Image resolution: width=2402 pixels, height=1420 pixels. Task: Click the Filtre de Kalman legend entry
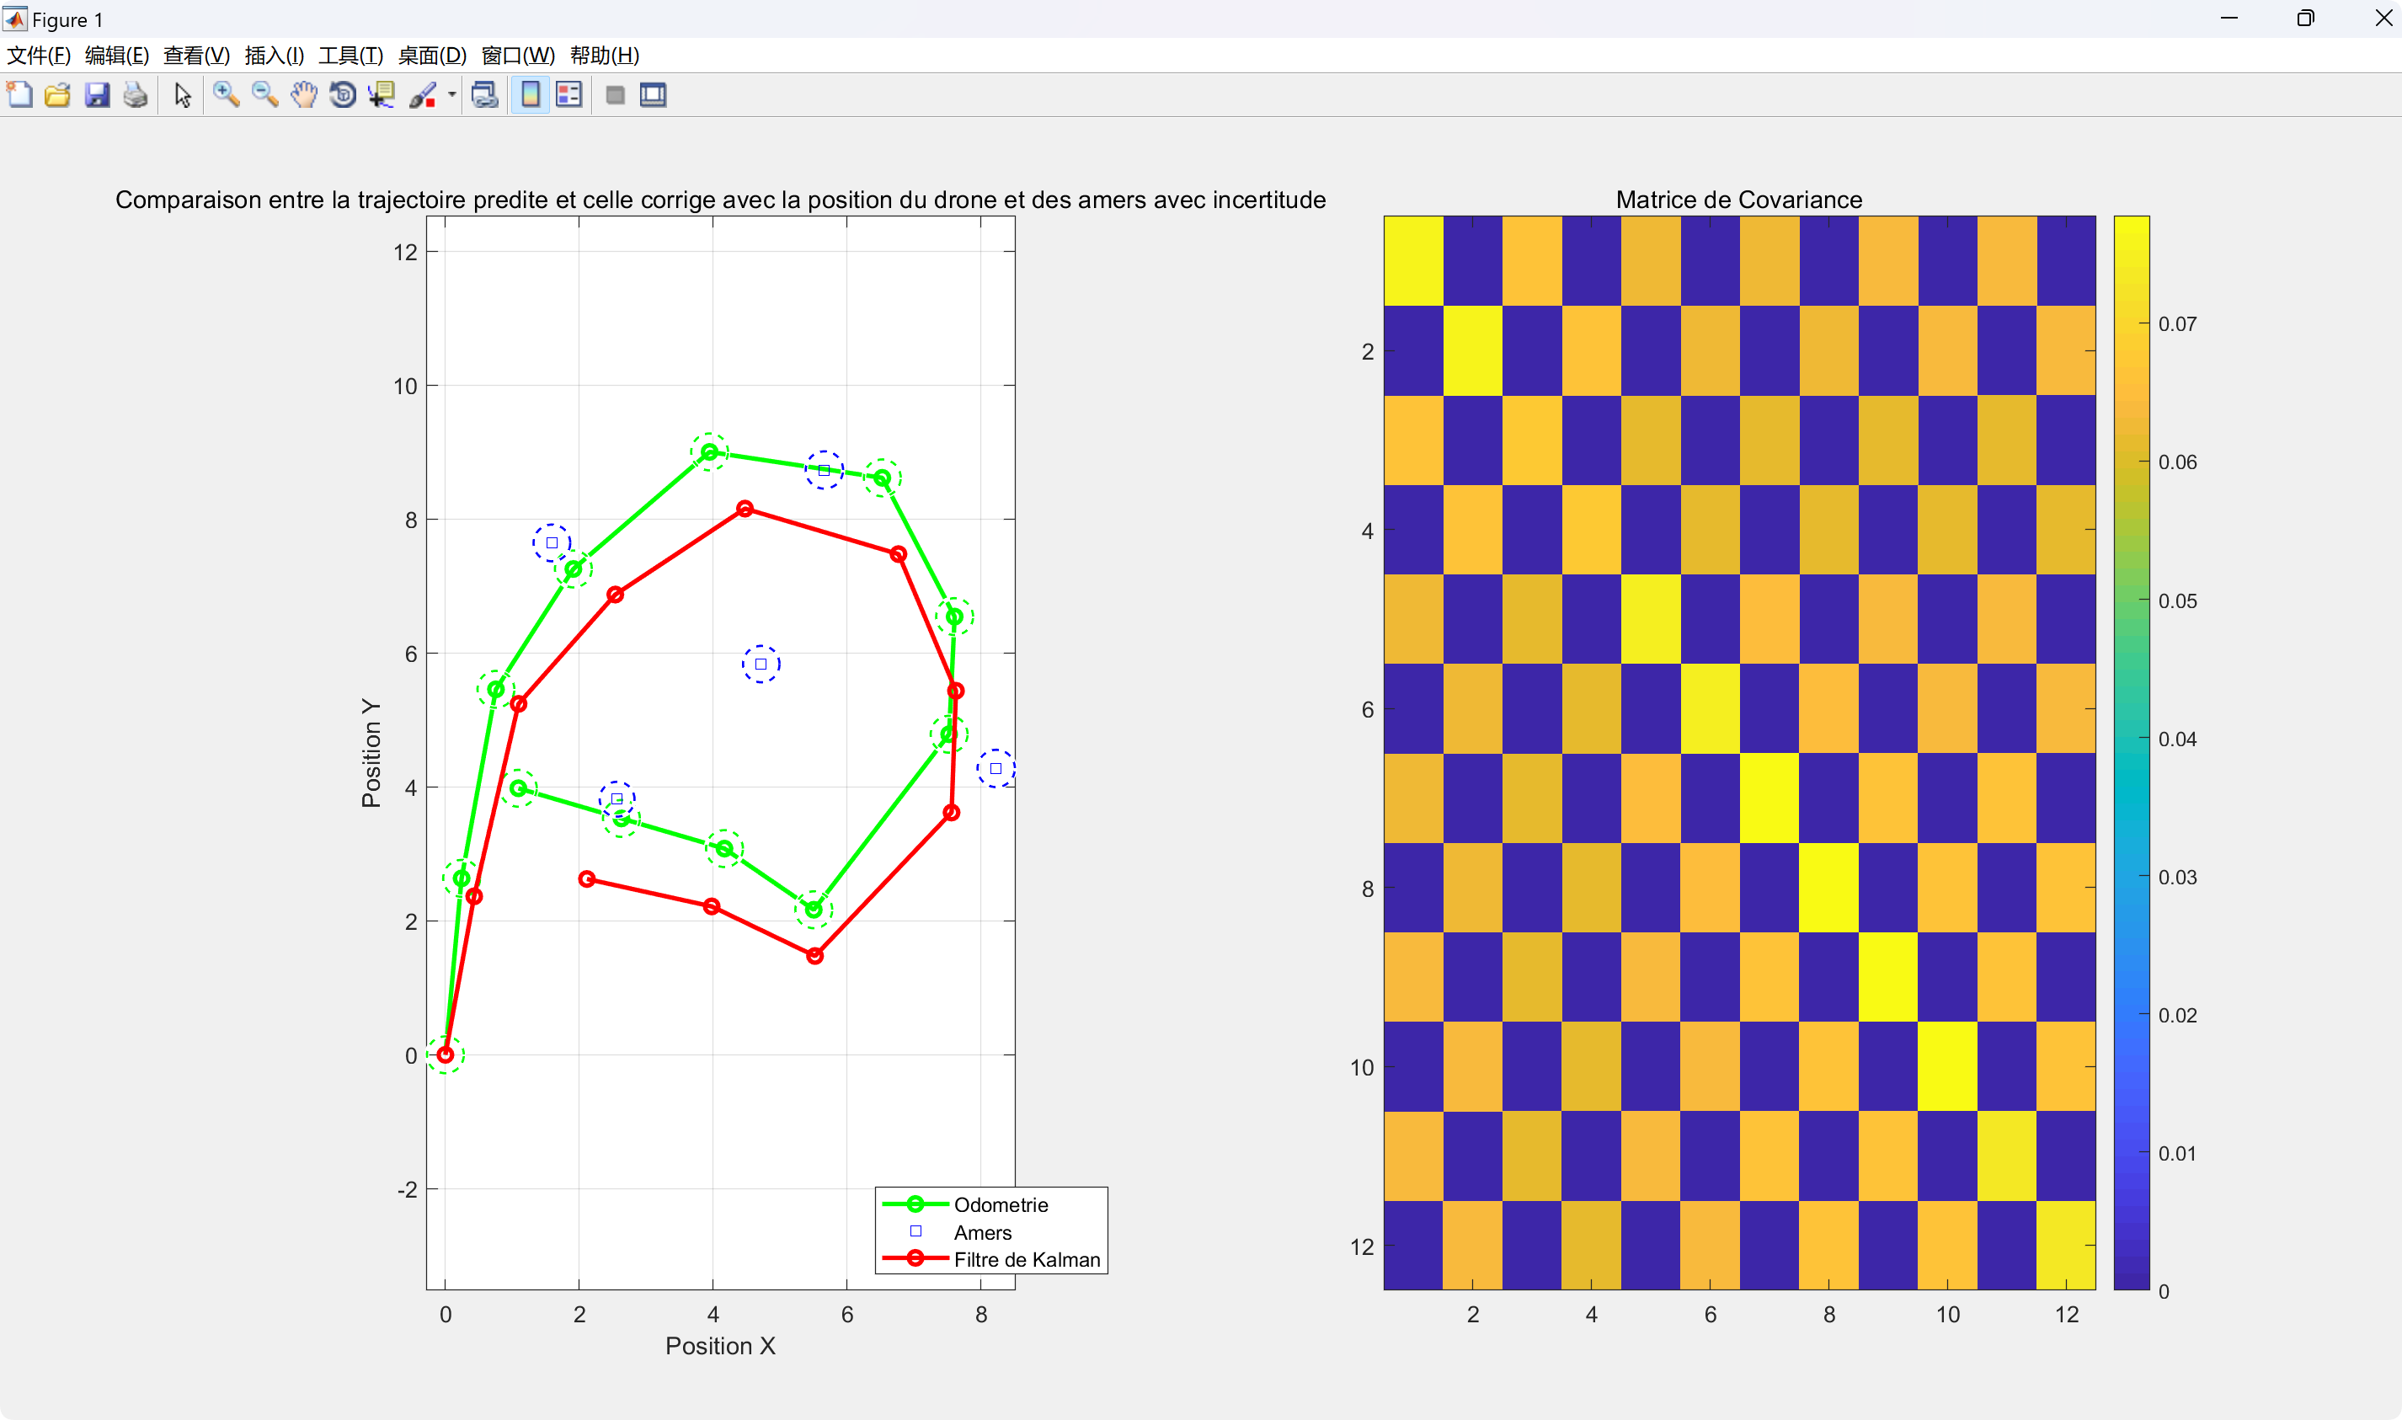pyautogui.click(x=1026, y=1259)
